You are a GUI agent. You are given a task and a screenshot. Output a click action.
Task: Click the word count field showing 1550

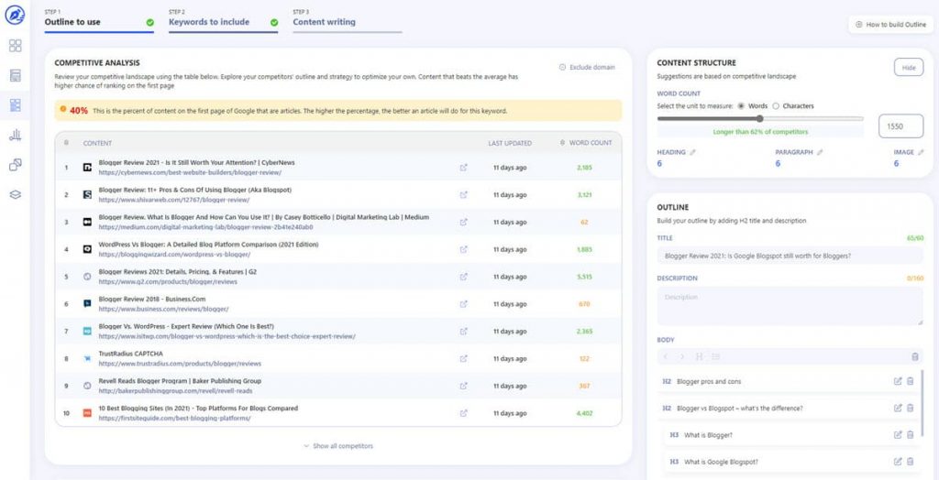pos(900,126)
